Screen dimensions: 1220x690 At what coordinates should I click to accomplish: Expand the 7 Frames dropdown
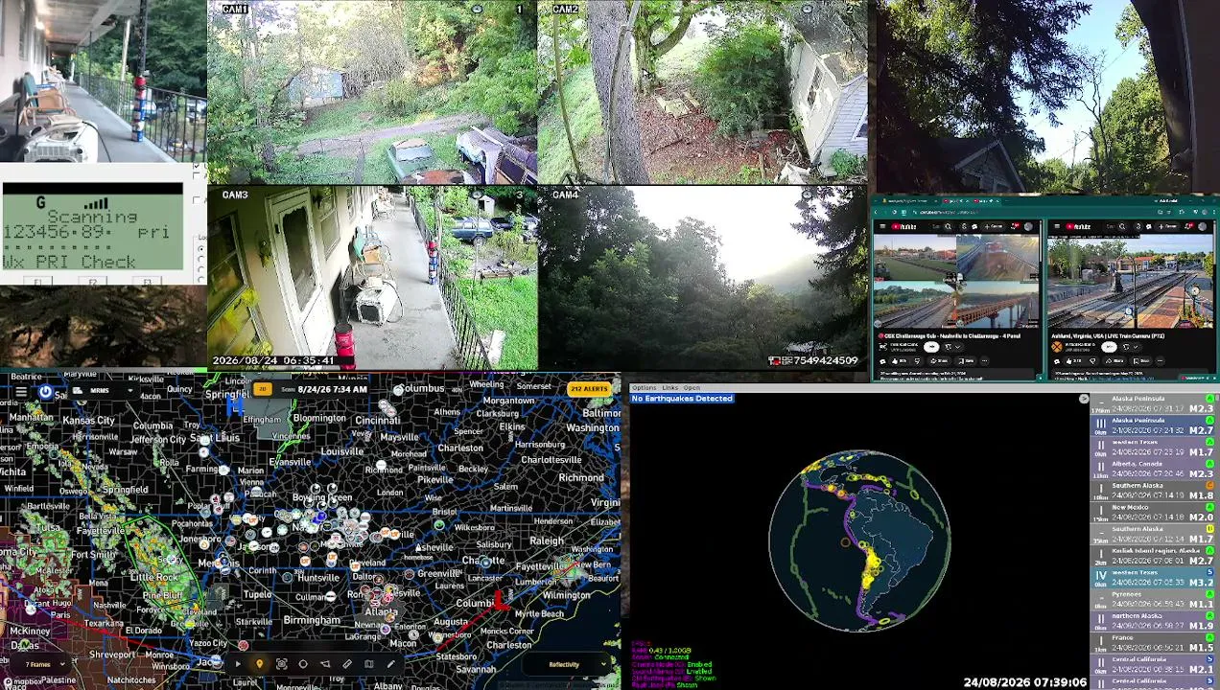40,664
